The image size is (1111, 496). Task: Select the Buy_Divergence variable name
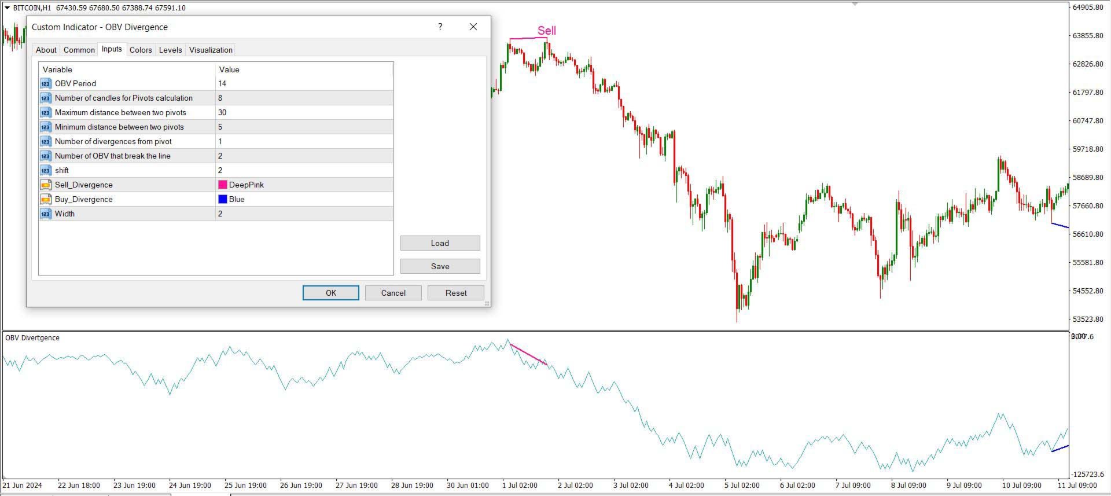click(x=84, y=199)
